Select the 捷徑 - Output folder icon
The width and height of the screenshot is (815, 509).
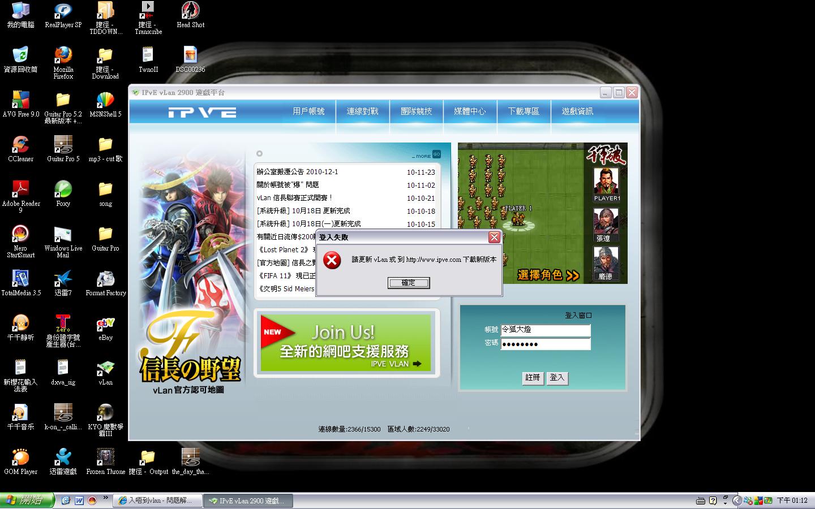click(148, 462)
